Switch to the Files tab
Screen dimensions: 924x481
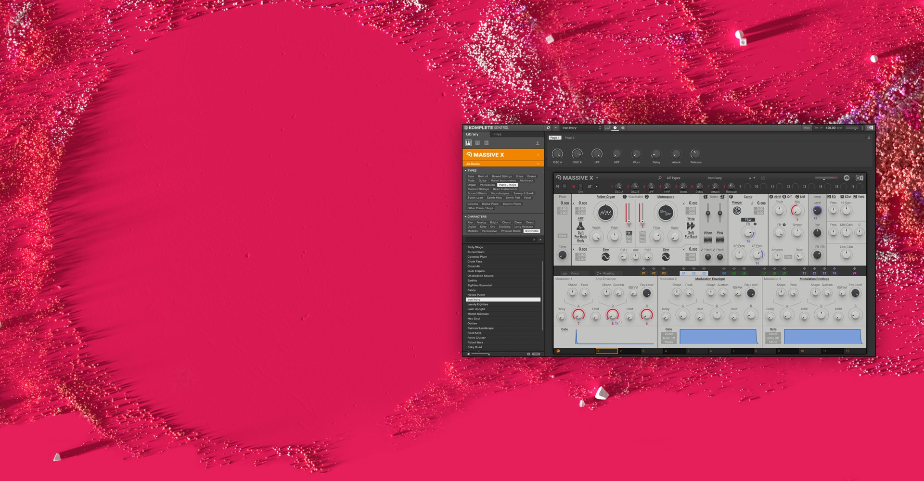click(497, 134)
